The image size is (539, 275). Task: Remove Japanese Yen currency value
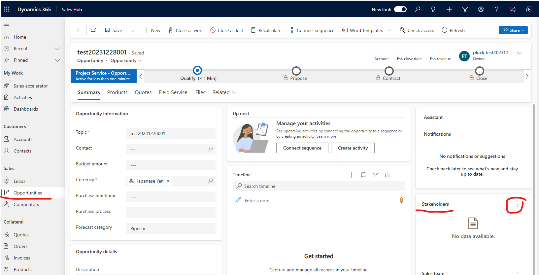168,181
